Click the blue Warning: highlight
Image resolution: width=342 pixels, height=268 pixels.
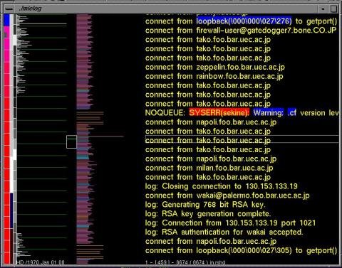269,113
